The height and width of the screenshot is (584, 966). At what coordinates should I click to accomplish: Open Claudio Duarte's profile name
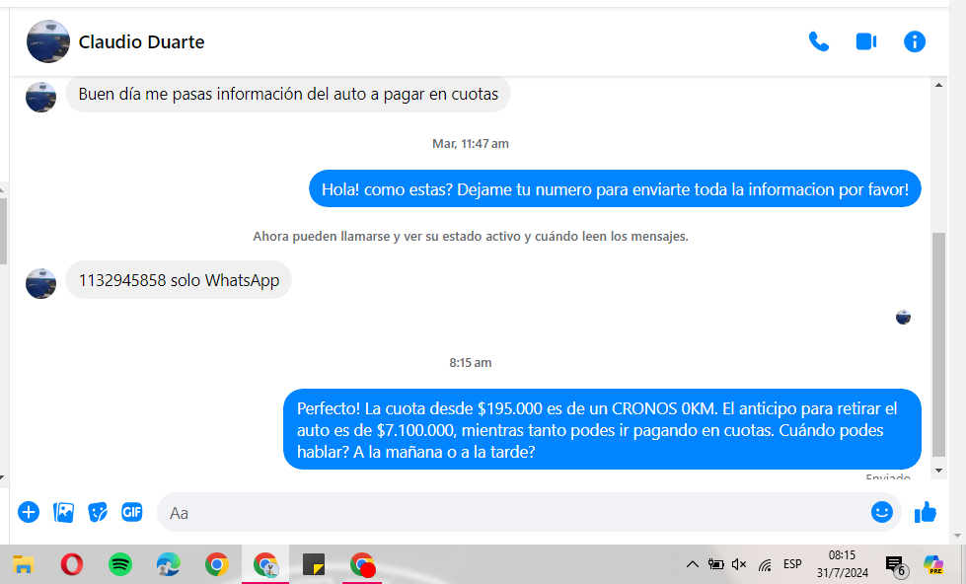pyautogui.click(x=141, y=42)
